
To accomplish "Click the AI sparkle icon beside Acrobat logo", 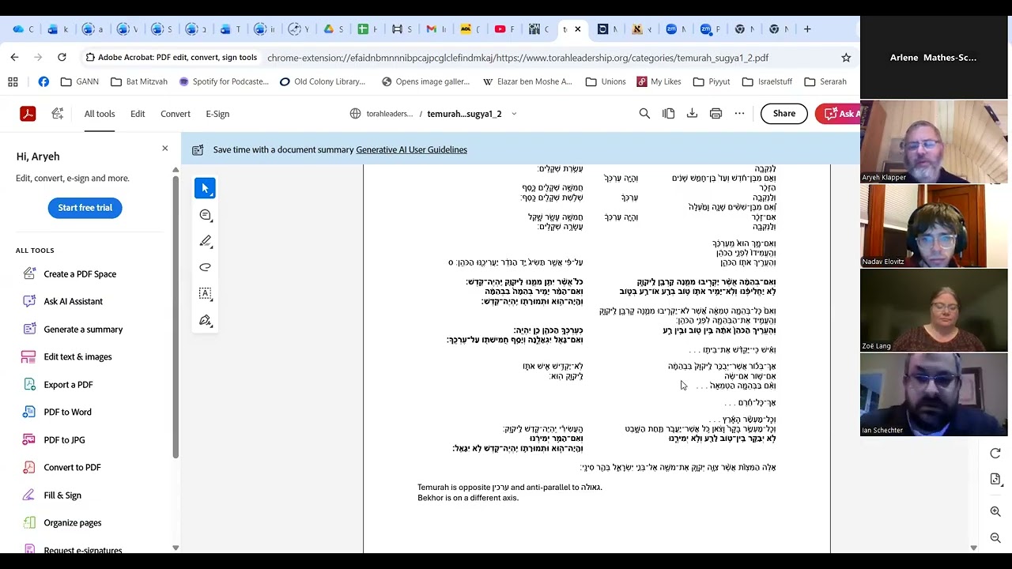I will point(58,114).
